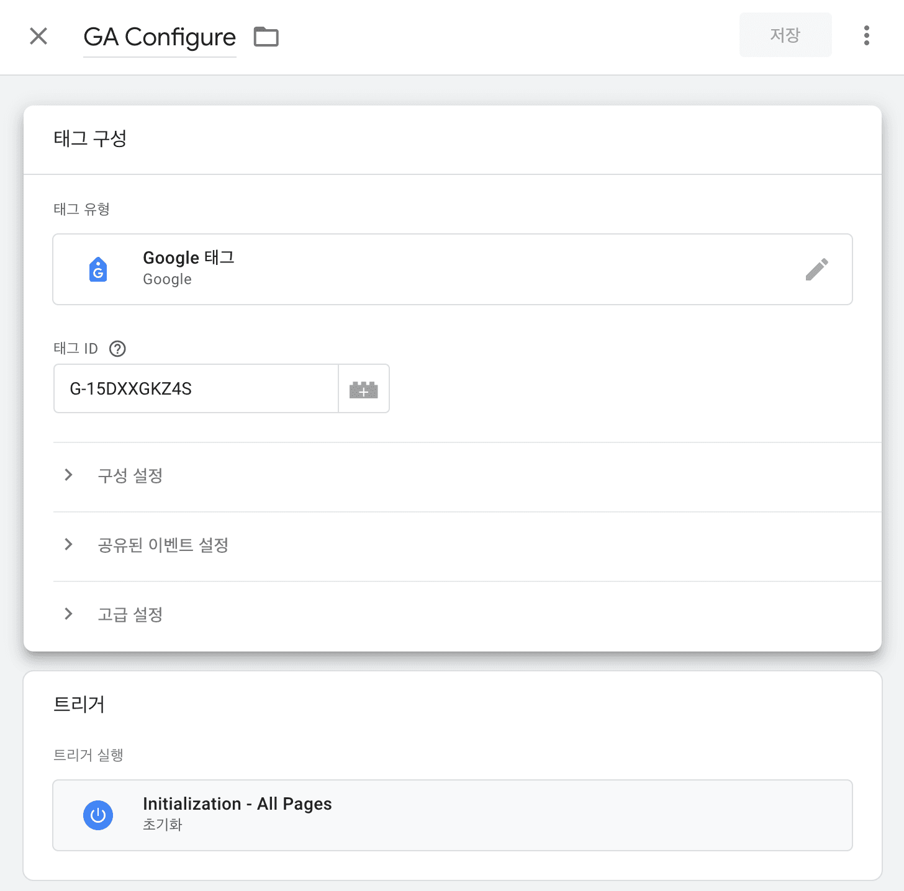
Task: Insert a variable using the brick icon
Action: coord(364,388)
